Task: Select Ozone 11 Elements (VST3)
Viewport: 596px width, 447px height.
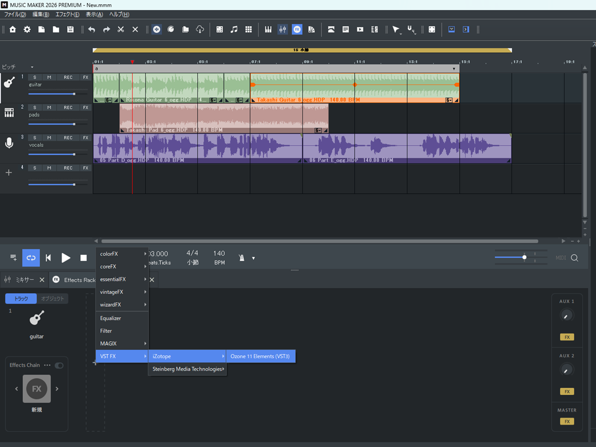Action: tap(260, 356)
